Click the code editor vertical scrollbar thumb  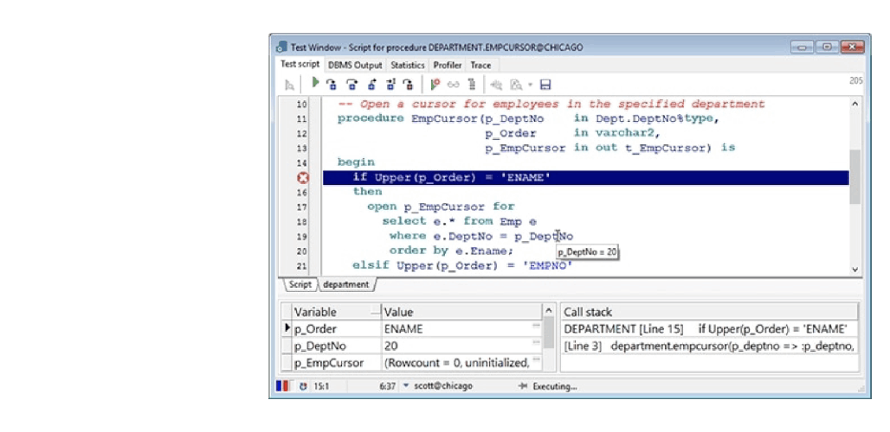pos(855,176)
